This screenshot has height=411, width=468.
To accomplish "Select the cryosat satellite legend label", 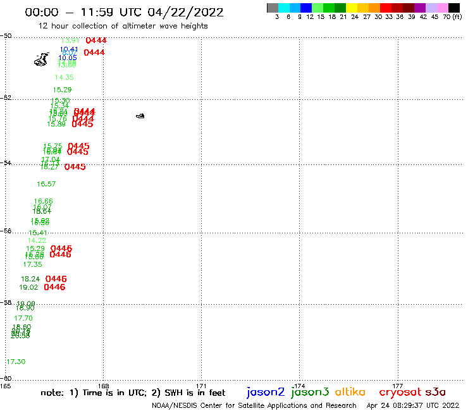I will tap(400, 392).
